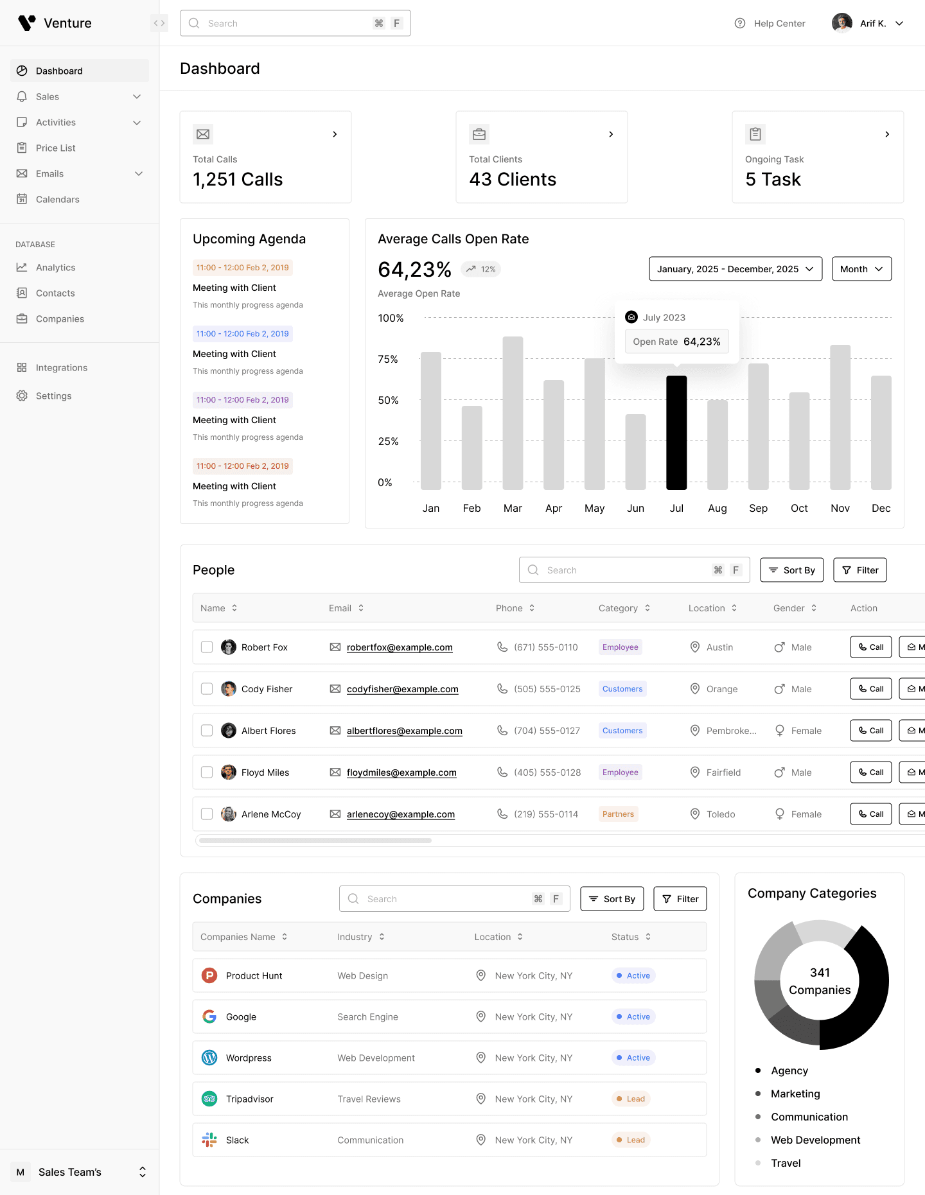The image size is (925, 1195).
Task: Go to Price List in sidebar
Action: pos(55,148)
